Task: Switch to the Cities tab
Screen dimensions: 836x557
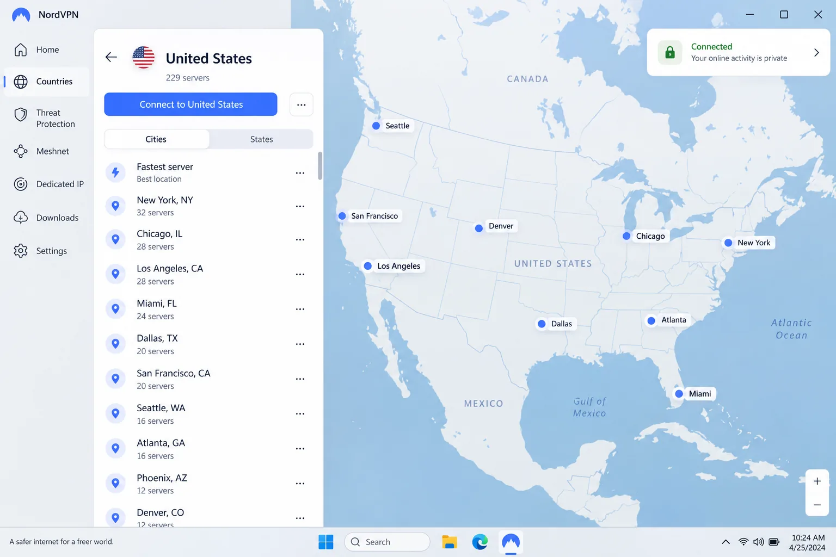Action: [x=156, y=139]
